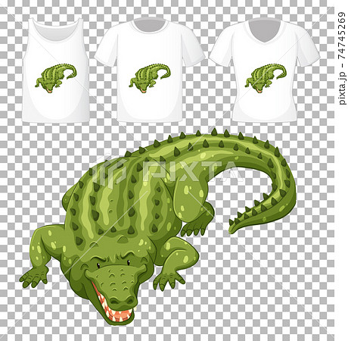The image size is (348, 341).
Task: Click the crocodile print on crew-neck shirt
Action: click(x=150, y=78)
